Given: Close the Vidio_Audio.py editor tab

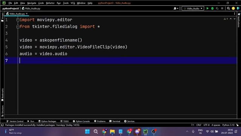Looking at the screenshot, I should point(27,14).
